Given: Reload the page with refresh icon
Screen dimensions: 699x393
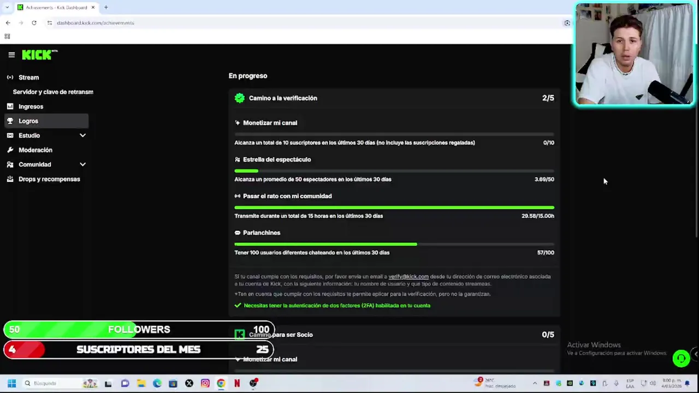Looking at the screenshot, I should [34, 23].
